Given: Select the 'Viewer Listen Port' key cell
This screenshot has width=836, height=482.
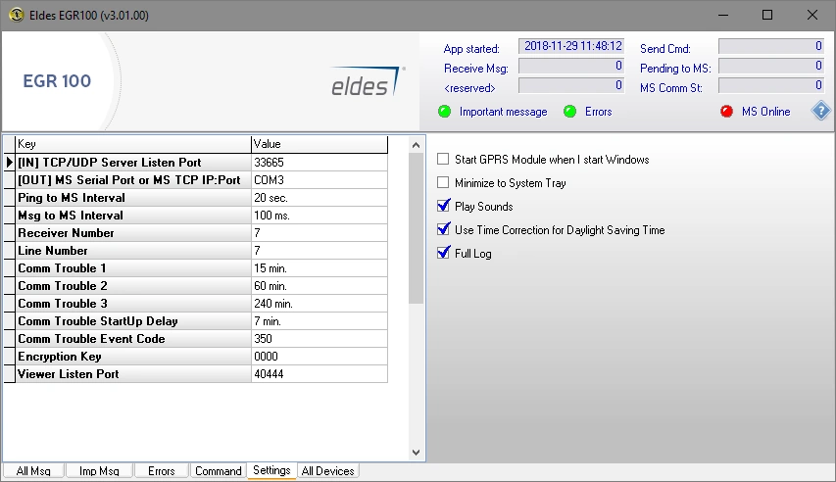Looking at the screenshot, I should click(x=132, y=373).
